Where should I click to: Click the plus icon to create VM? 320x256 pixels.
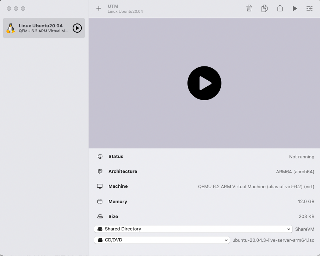pyautogui.click(x=99, y=9)
